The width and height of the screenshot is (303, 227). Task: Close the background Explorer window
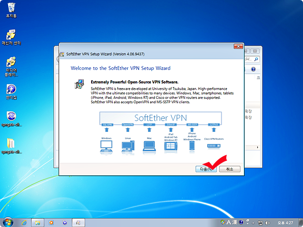coord(255,51)
